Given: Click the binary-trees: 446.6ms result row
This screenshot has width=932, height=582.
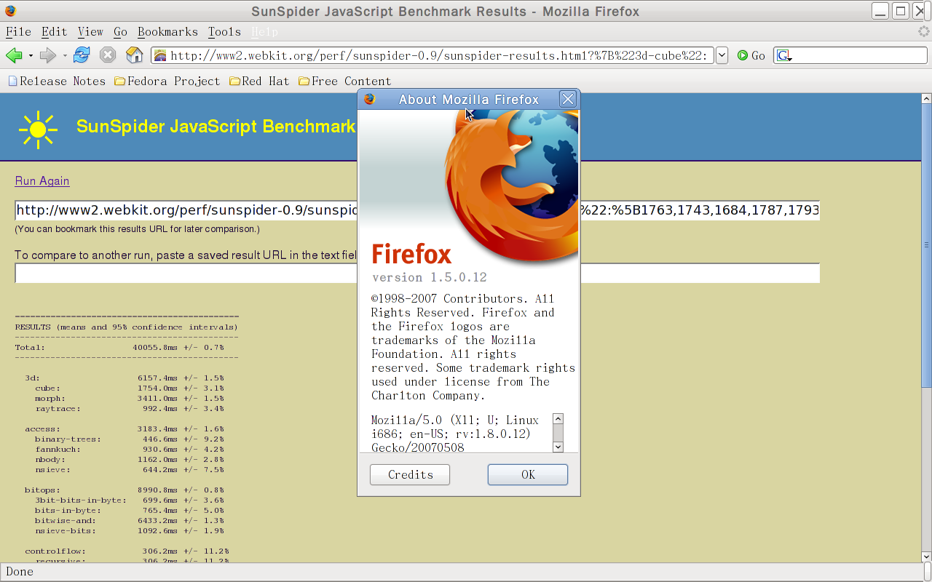Looking at the screenshot, I should pos(130,439).
